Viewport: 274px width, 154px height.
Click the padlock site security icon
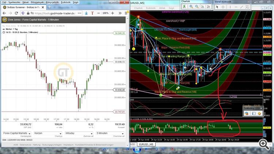pos(28,13)
